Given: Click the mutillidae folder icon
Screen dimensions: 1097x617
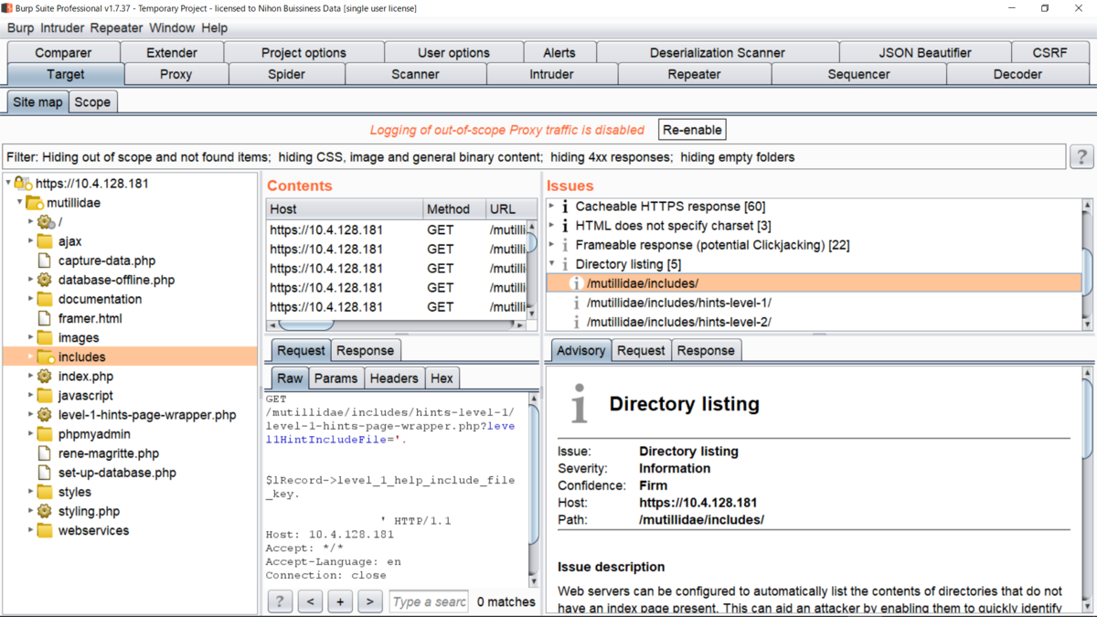Looking at the screenshot, I should point(35,203).
